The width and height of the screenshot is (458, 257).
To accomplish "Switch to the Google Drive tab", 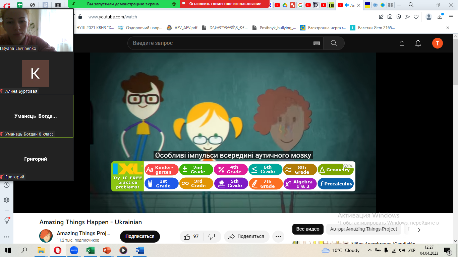I will 285,5.
